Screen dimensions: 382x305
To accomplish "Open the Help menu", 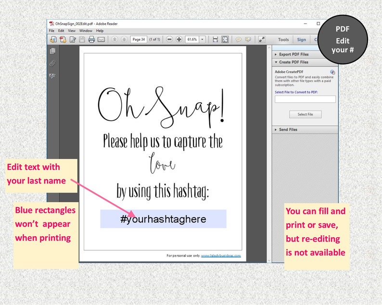I will [x=100, y=31].
